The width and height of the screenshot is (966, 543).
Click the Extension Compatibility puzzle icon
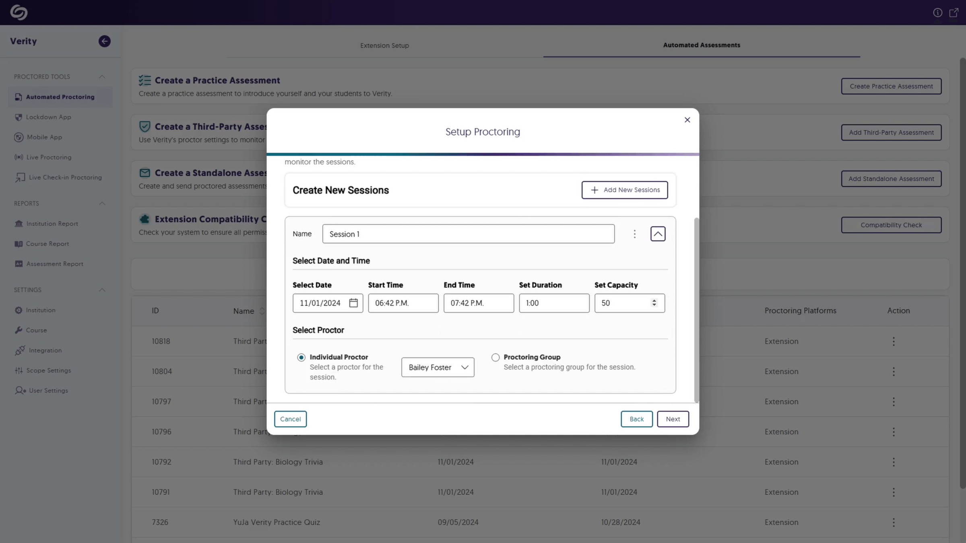pos(144,219)
